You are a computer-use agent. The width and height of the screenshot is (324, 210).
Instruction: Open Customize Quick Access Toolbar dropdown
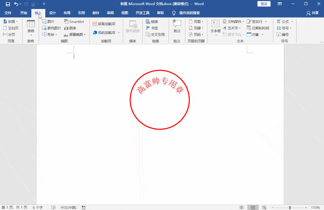coord(44,4)
